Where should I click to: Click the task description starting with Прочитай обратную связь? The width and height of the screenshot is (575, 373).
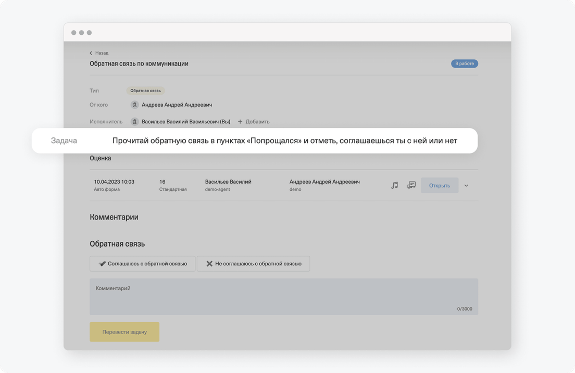pyautogui.click(x=284, y=140)
